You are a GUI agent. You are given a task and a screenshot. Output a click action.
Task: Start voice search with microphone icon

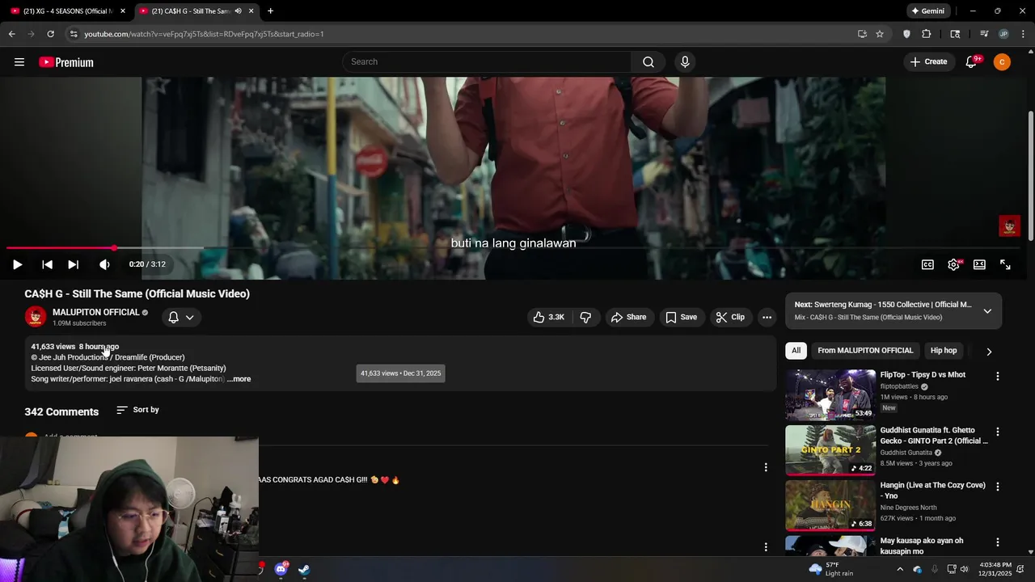pos(685,62)
